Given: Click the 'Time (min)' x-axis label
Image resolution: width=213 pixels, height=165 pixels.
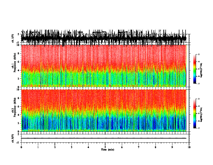Looking at the screenshot, I should coord(108,150).
